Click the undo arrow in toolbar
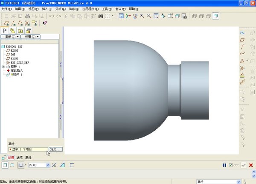Image resolution: width=256 pixels, height=184 pixels. point(52,16)
